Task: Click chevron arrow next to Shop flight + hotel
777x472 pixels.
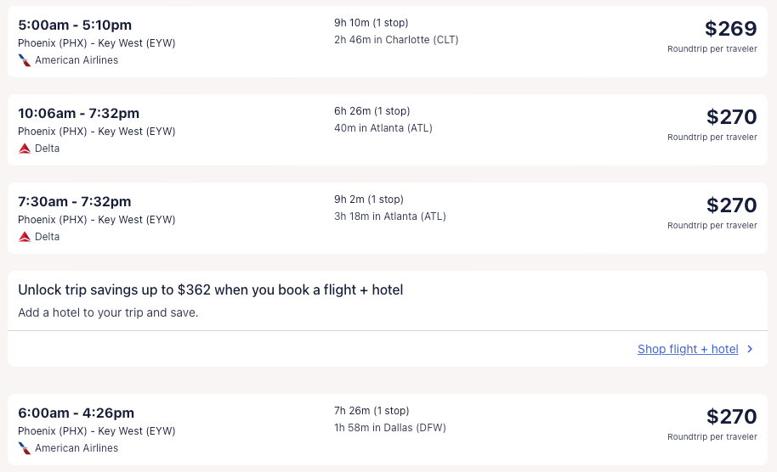Action: (750, 349)
